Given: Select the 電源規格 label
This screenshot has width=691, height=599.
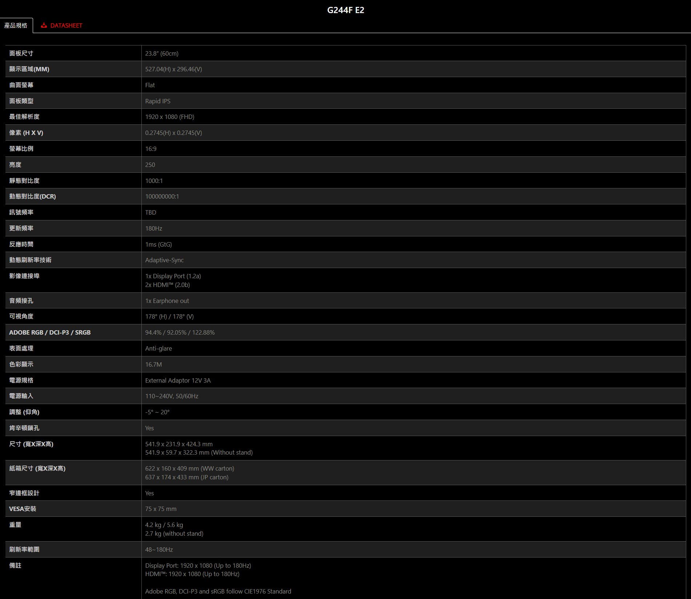Looking at the screenshot, I should [21, 380].
